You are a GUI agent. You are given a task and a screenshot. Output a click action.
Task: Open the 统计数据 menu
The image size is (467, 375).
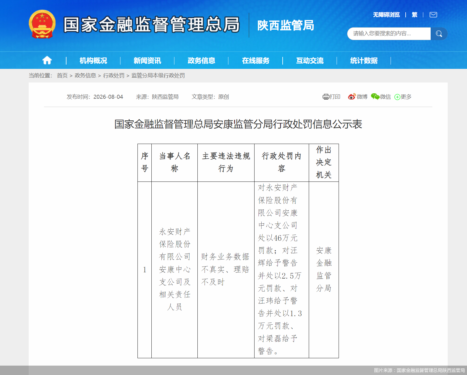point(364,61)
